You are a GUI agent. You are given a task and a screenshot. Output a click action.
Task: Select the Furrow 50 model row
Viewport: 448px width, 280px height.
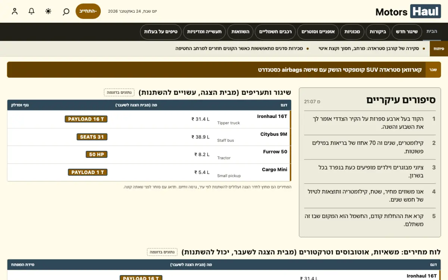pos(275,152)
